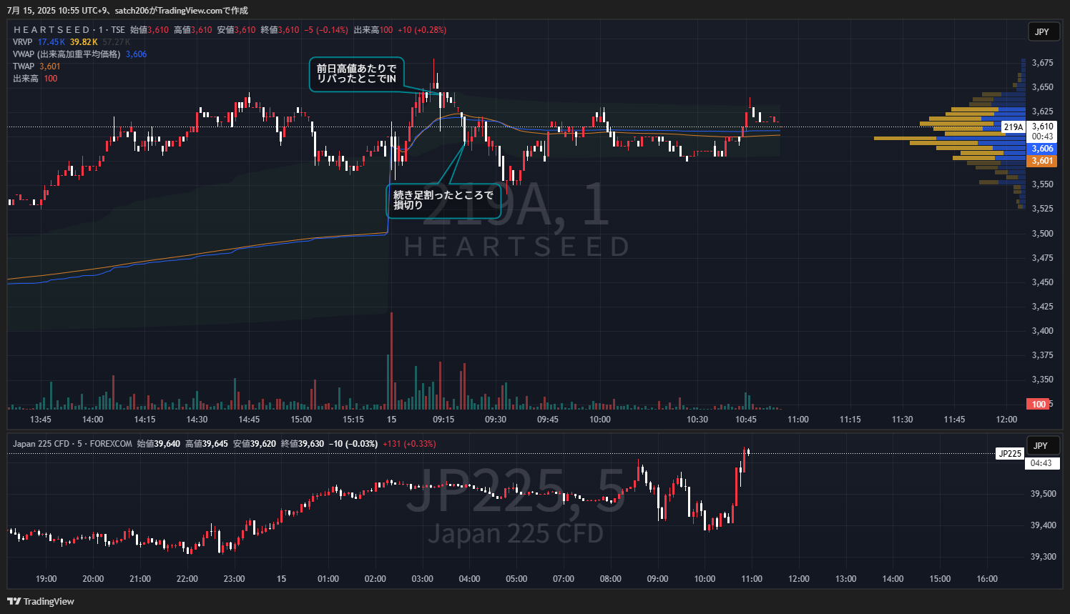Viewport: 1070px width, 614px height.
Task: Select the VWAP (出来高加重平均価格) legend label
Action: point(67,54)
